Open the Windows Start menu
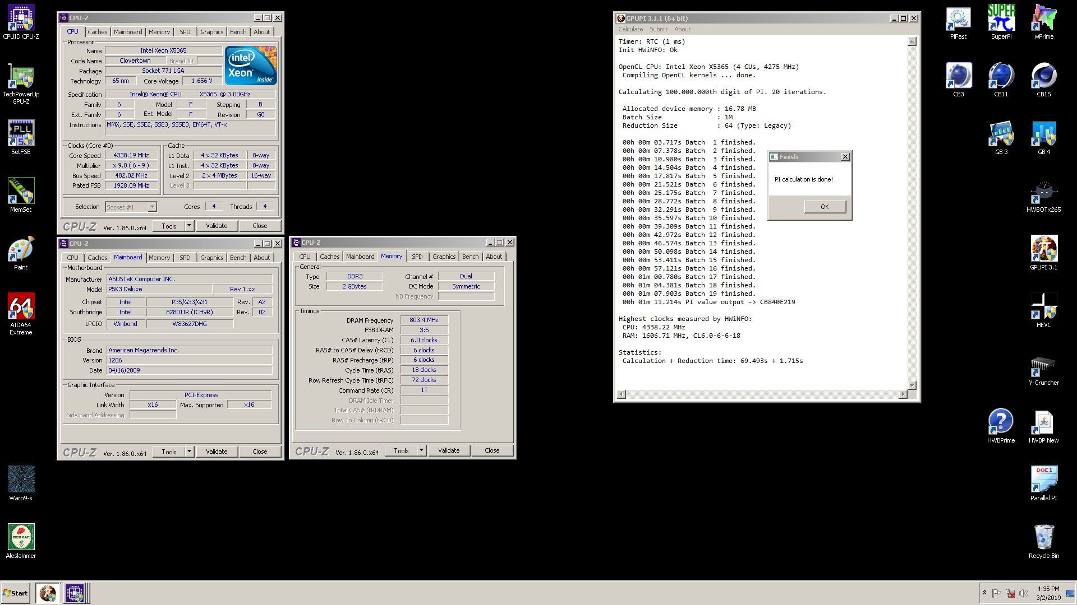Image resolution: width=1077 pixels, height=605 pixels. [15, 593]
